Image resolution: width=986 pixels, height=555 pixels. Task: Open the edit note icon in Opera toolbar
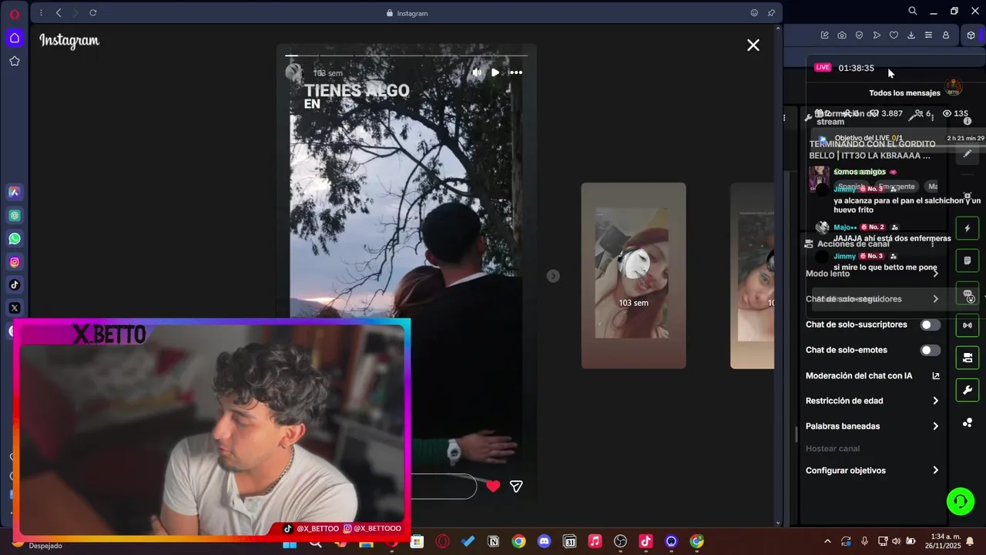click(824, 35)
